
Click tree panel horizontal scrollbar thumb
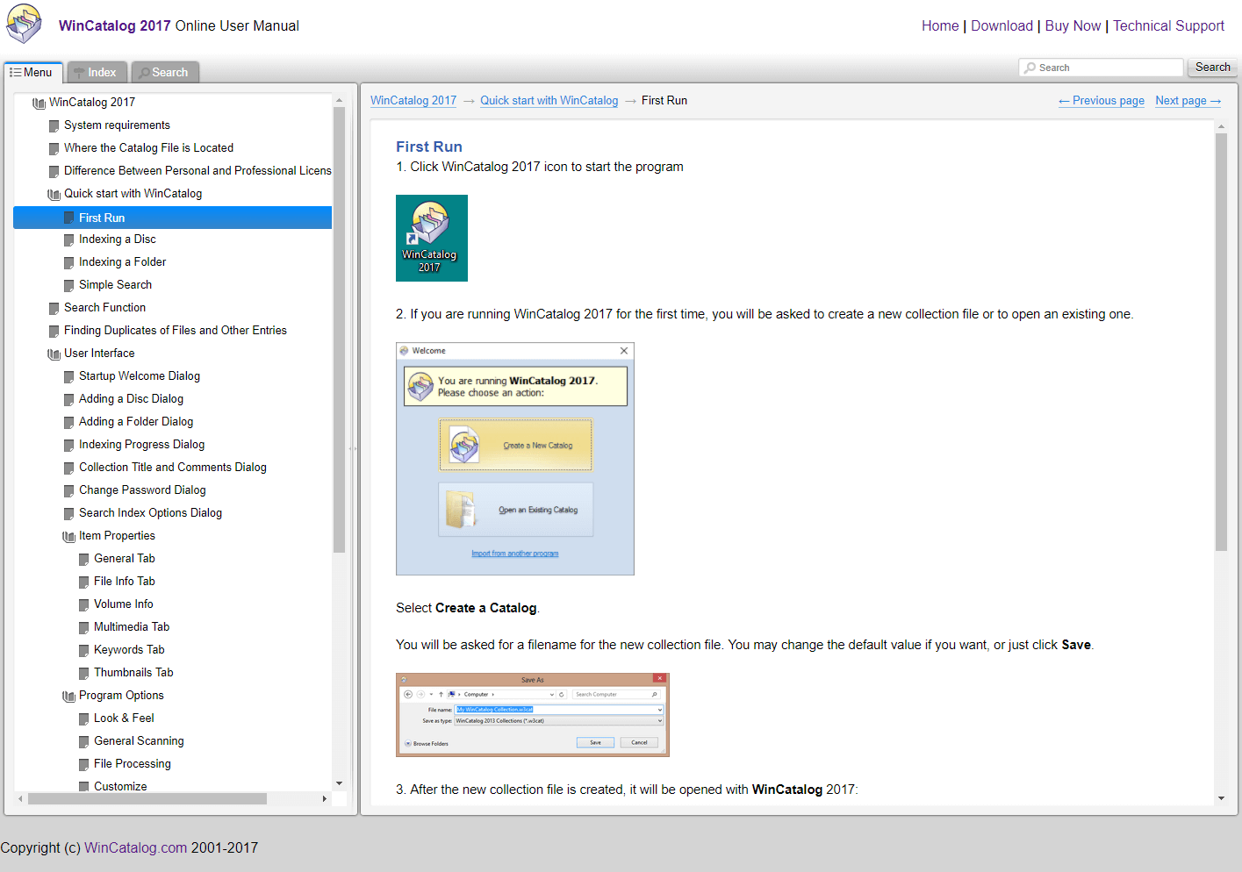[x=147, y=799]
